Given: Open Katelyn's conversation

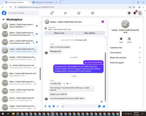Looking at the screenshot, I should 20,58.
